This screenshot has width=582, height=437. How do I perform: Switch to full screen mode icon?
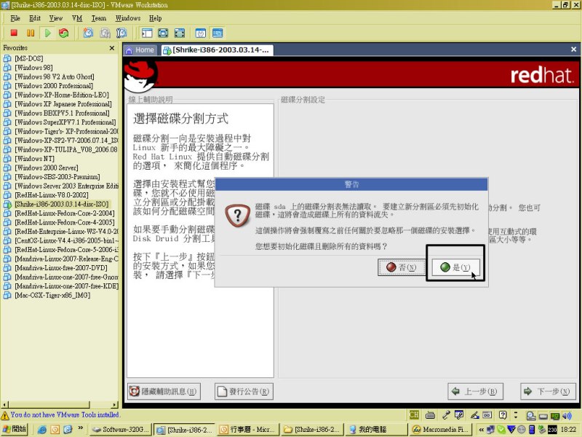tap(163, 33)
